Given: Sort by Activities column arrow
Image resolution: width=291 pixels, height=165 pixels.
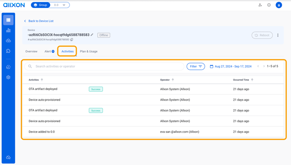Looking at the screenshot, I should click(x=42, y=80).
